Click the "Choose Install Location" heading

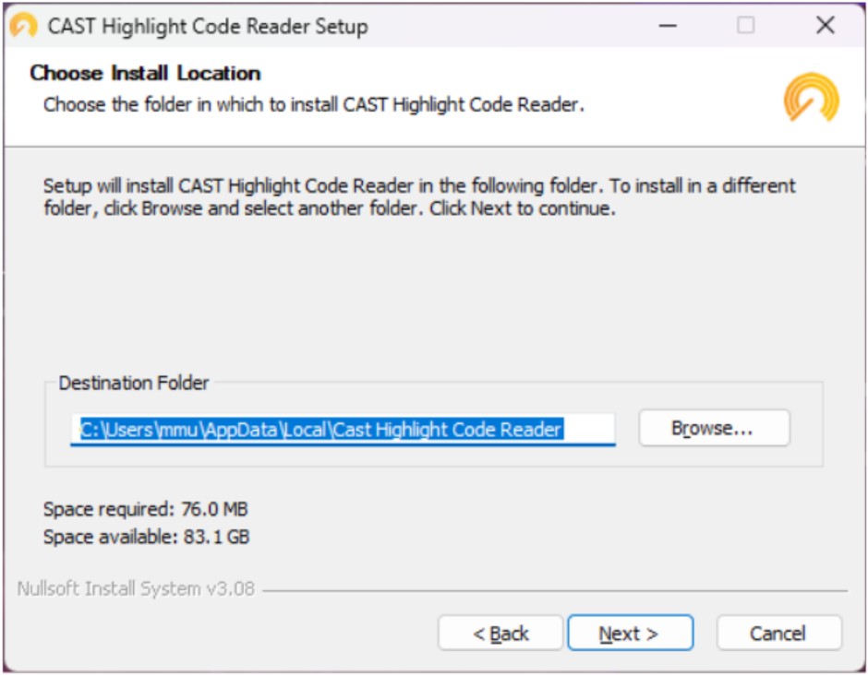click(x=145, y=74)
